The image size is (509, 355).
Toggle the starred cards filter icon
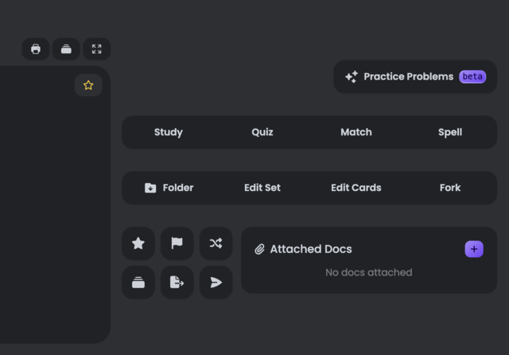pyautogui.click(x=138, y=244)
